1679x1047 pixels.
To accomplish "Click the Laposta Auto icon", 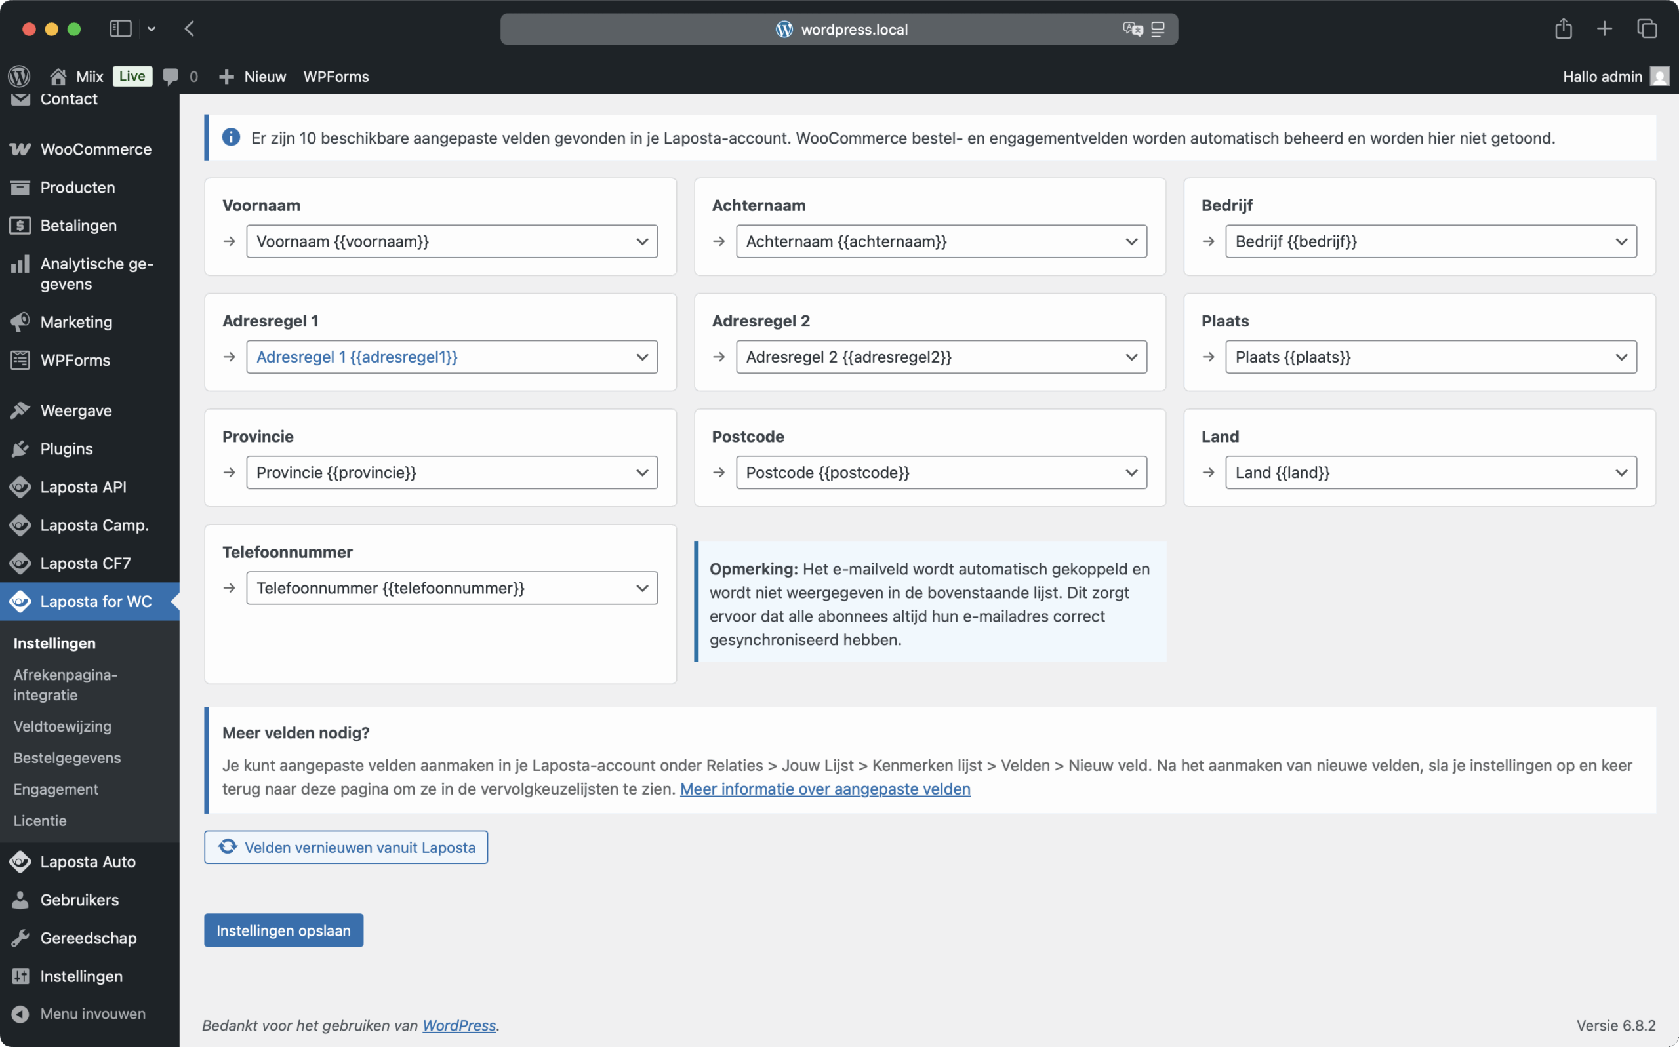I will click(x=20, y=861).
